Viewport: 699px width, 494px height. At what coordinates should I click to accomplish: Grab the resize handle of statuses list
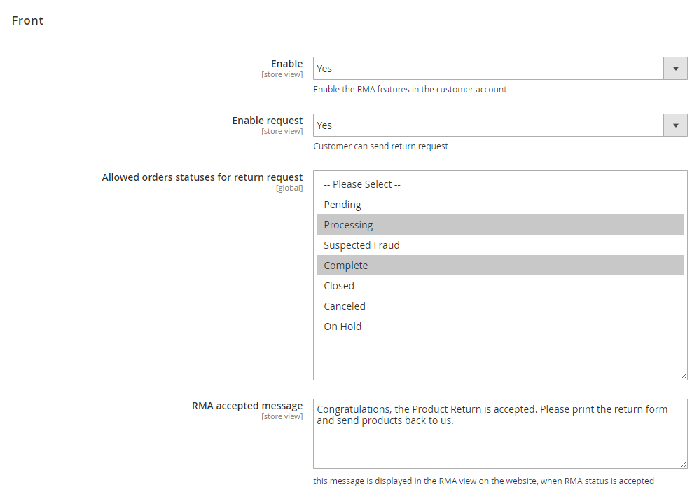pyautogui.click(x=683, y=376)
